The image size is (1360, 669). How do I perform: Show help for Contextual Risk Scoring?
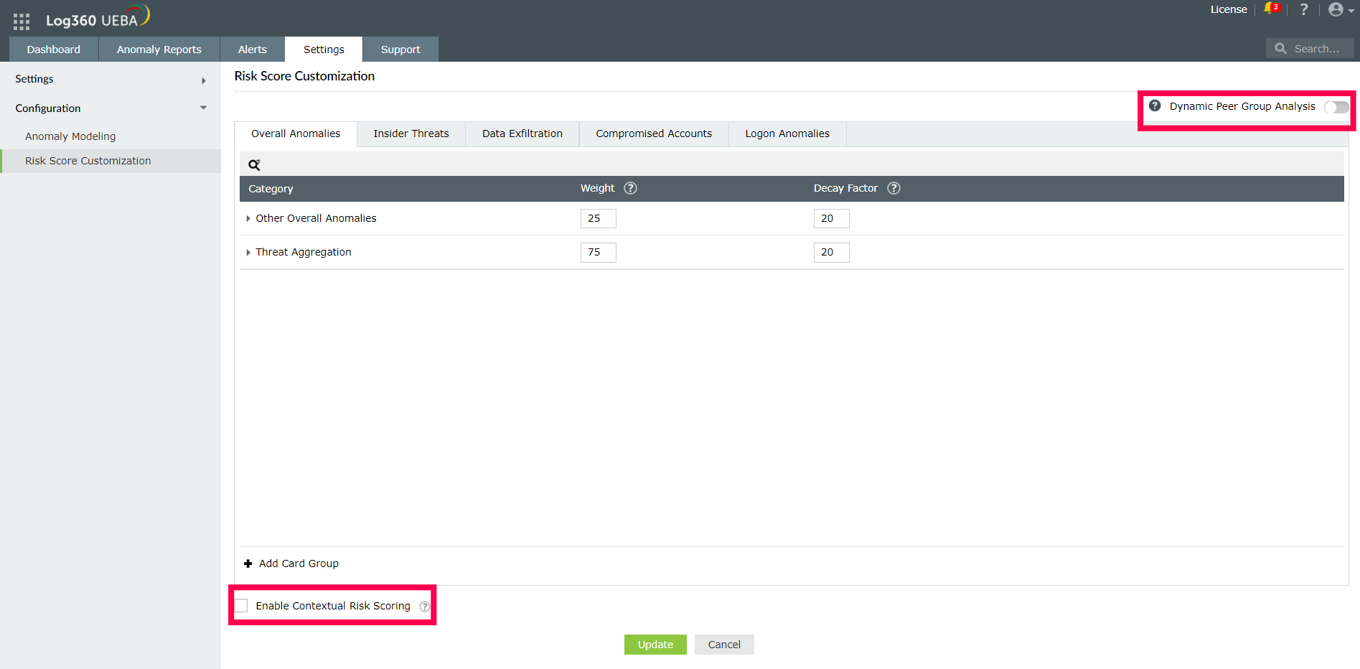424,607
